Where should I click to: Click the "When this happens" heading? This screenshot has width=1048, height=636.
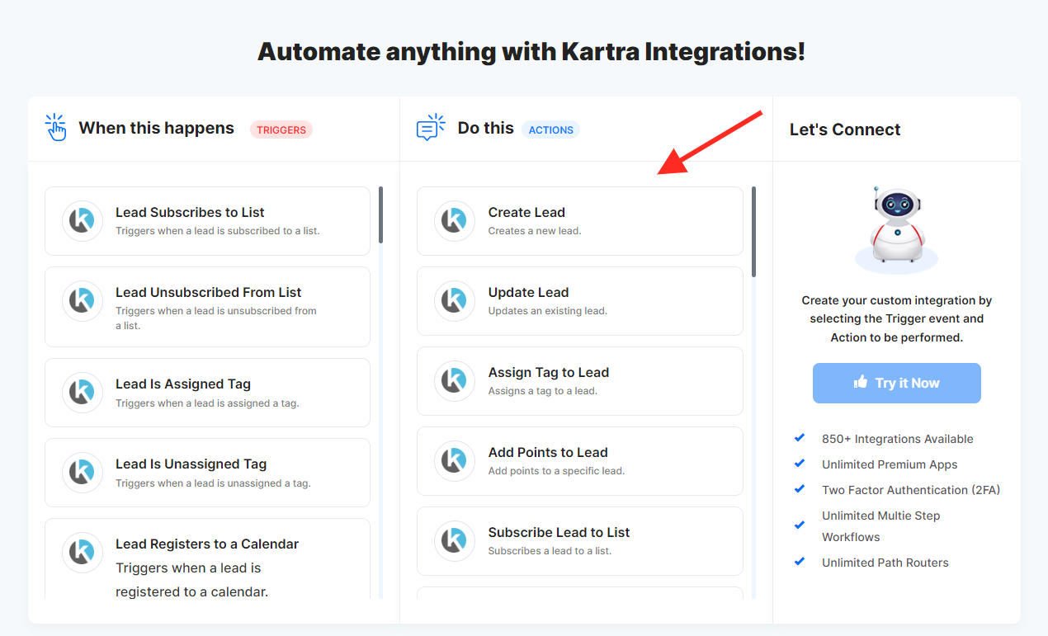(x=157, y=128)
